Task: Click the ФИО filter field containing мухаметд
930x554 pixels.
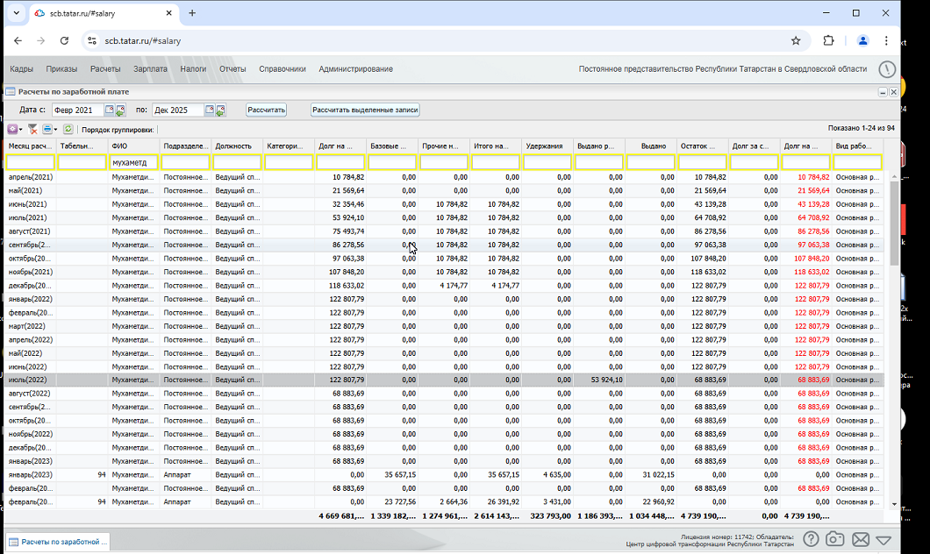Action: [133, 162]
